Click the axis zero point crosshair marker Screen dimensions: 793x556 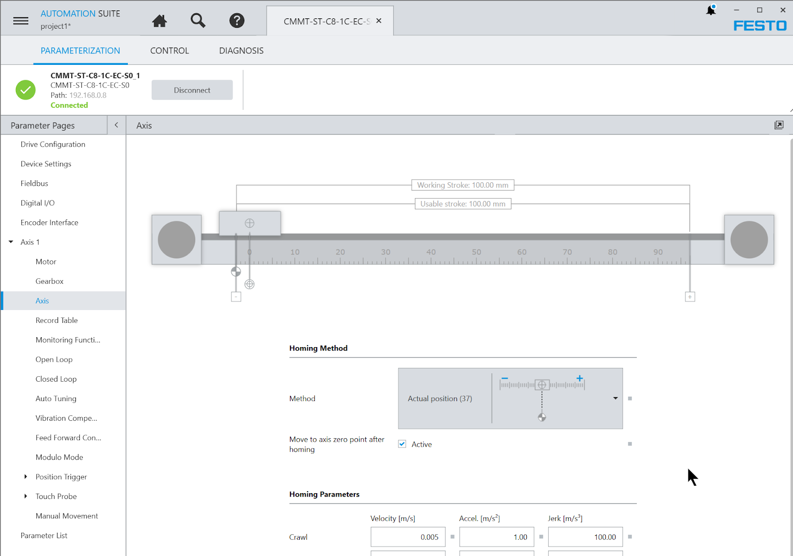click(249, 284)
